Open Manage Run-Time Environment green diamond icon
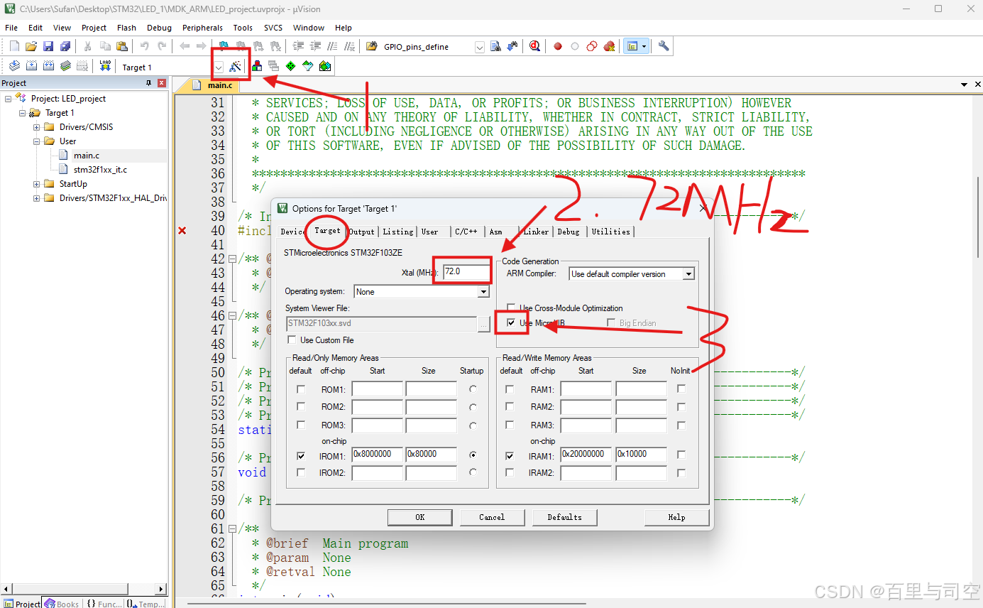Screen dimensions: 983x608 (290, 66)
